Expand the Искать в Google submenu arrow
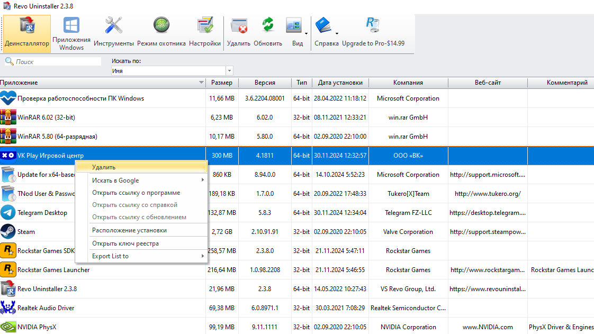594x334 pixels. pos(203,180)
